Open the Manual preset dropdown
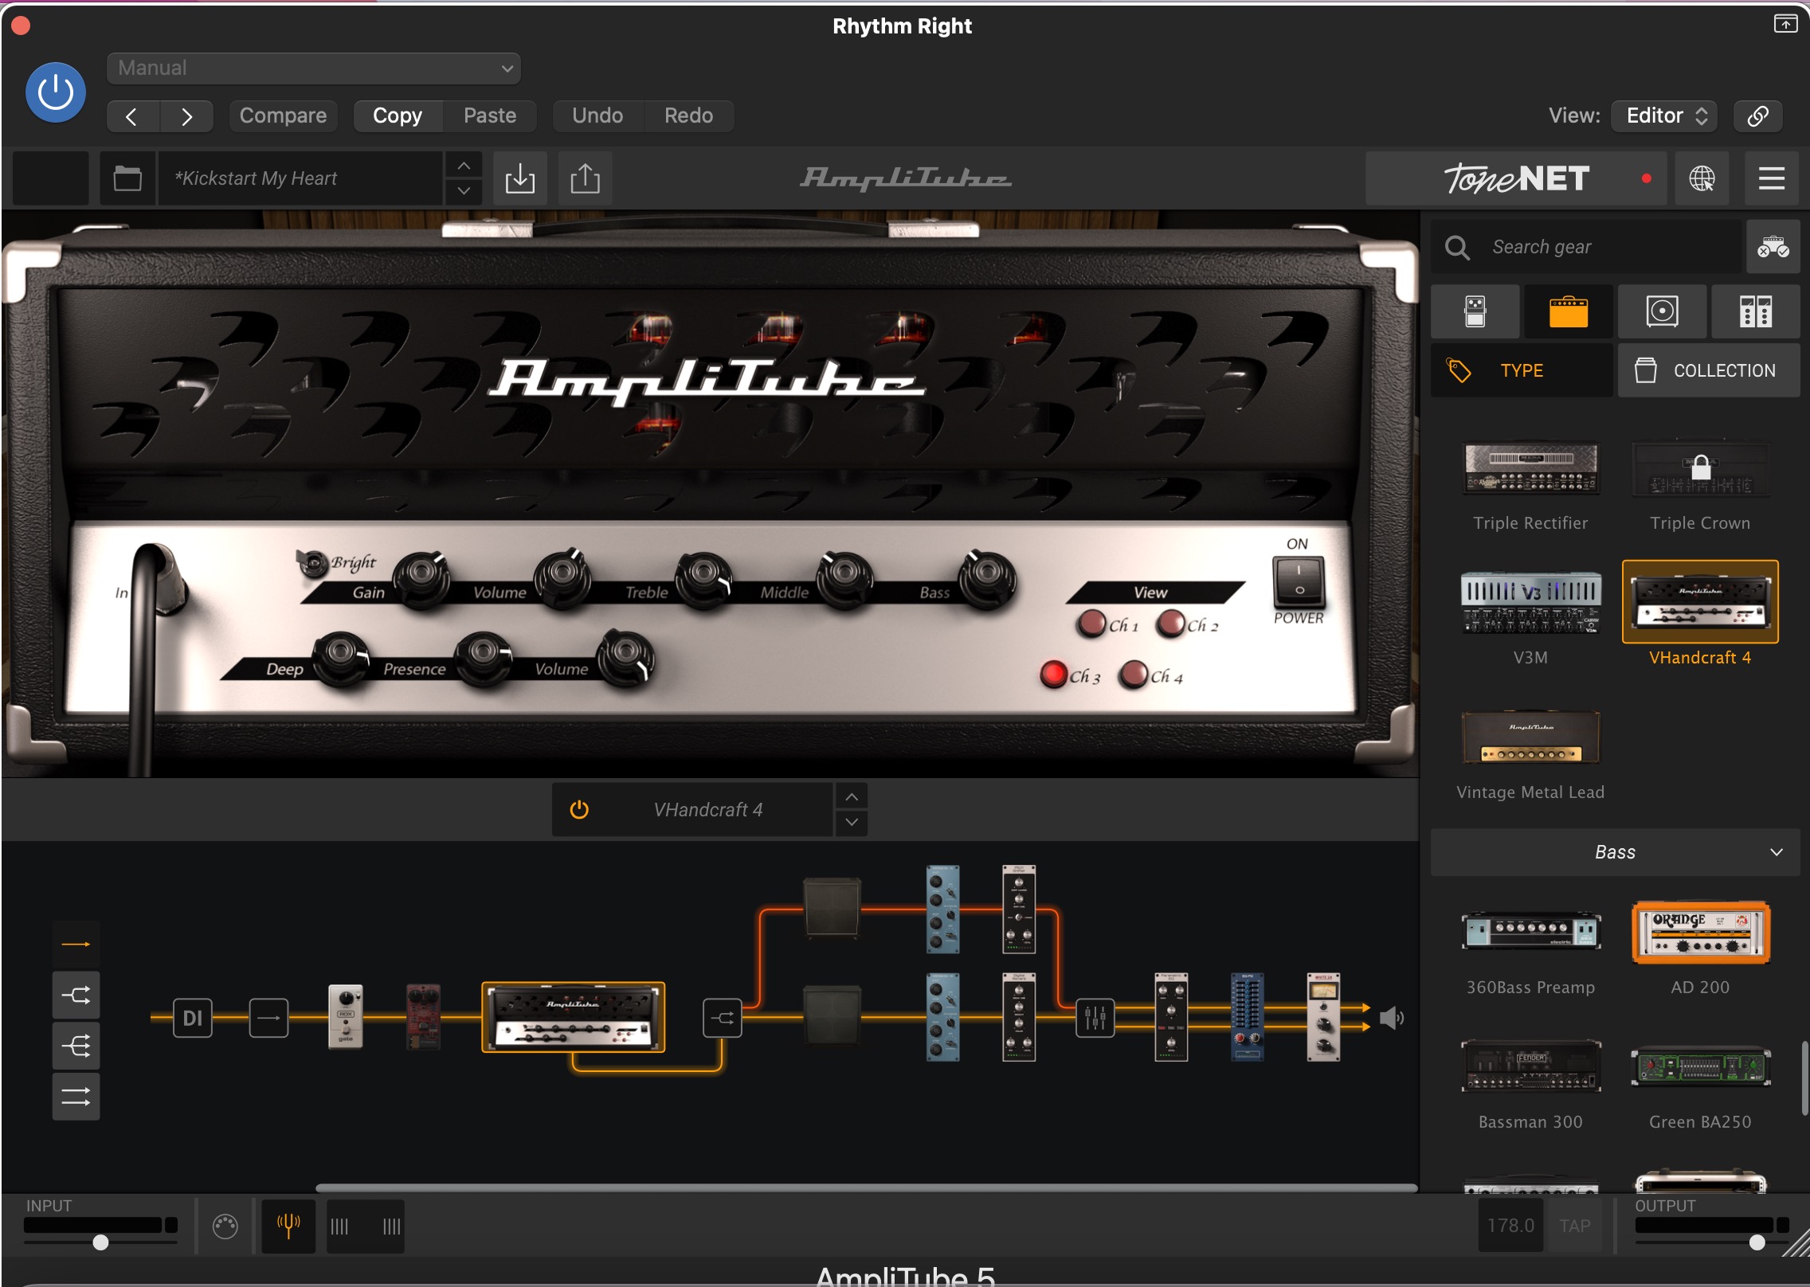Screen dimensions: 1810x1287 (x=314, y=68)
